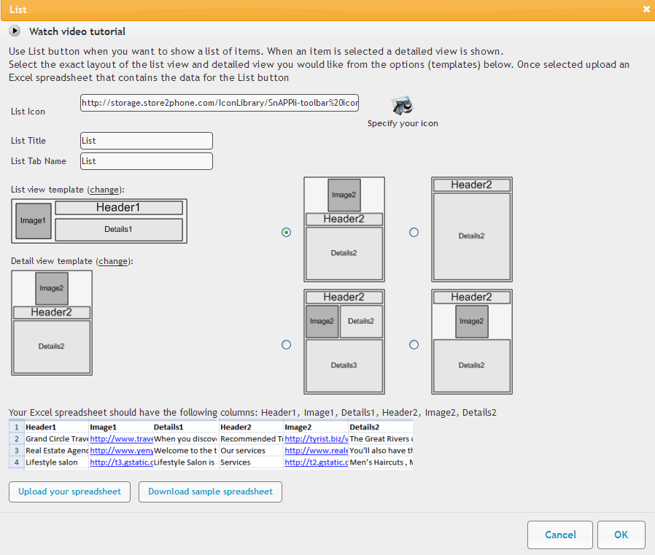
Task: Click change link for Detail view template
Action: point(115,261)
